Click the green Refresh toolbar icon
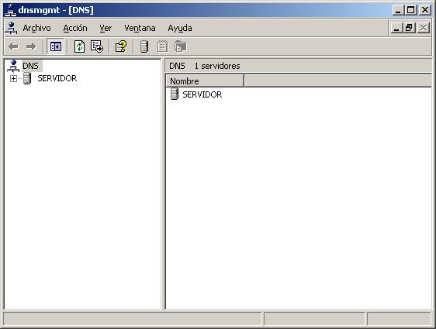 click(x=80, y=46)
